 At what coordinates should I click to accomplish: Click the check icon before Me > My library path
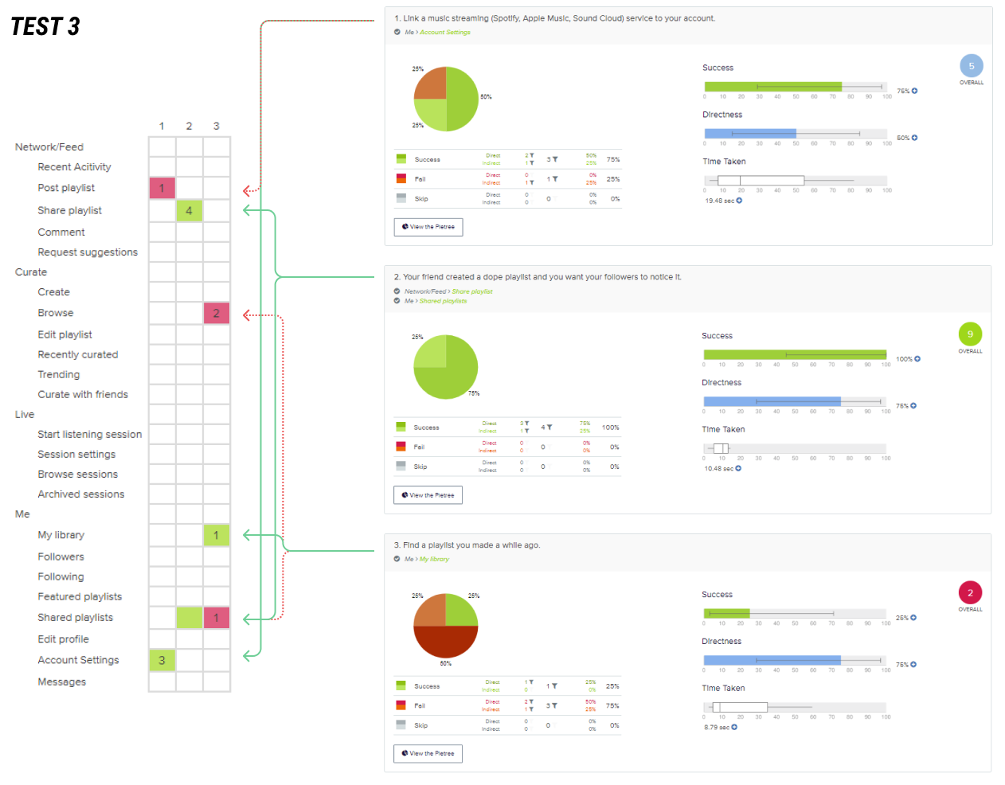(397, 559)
